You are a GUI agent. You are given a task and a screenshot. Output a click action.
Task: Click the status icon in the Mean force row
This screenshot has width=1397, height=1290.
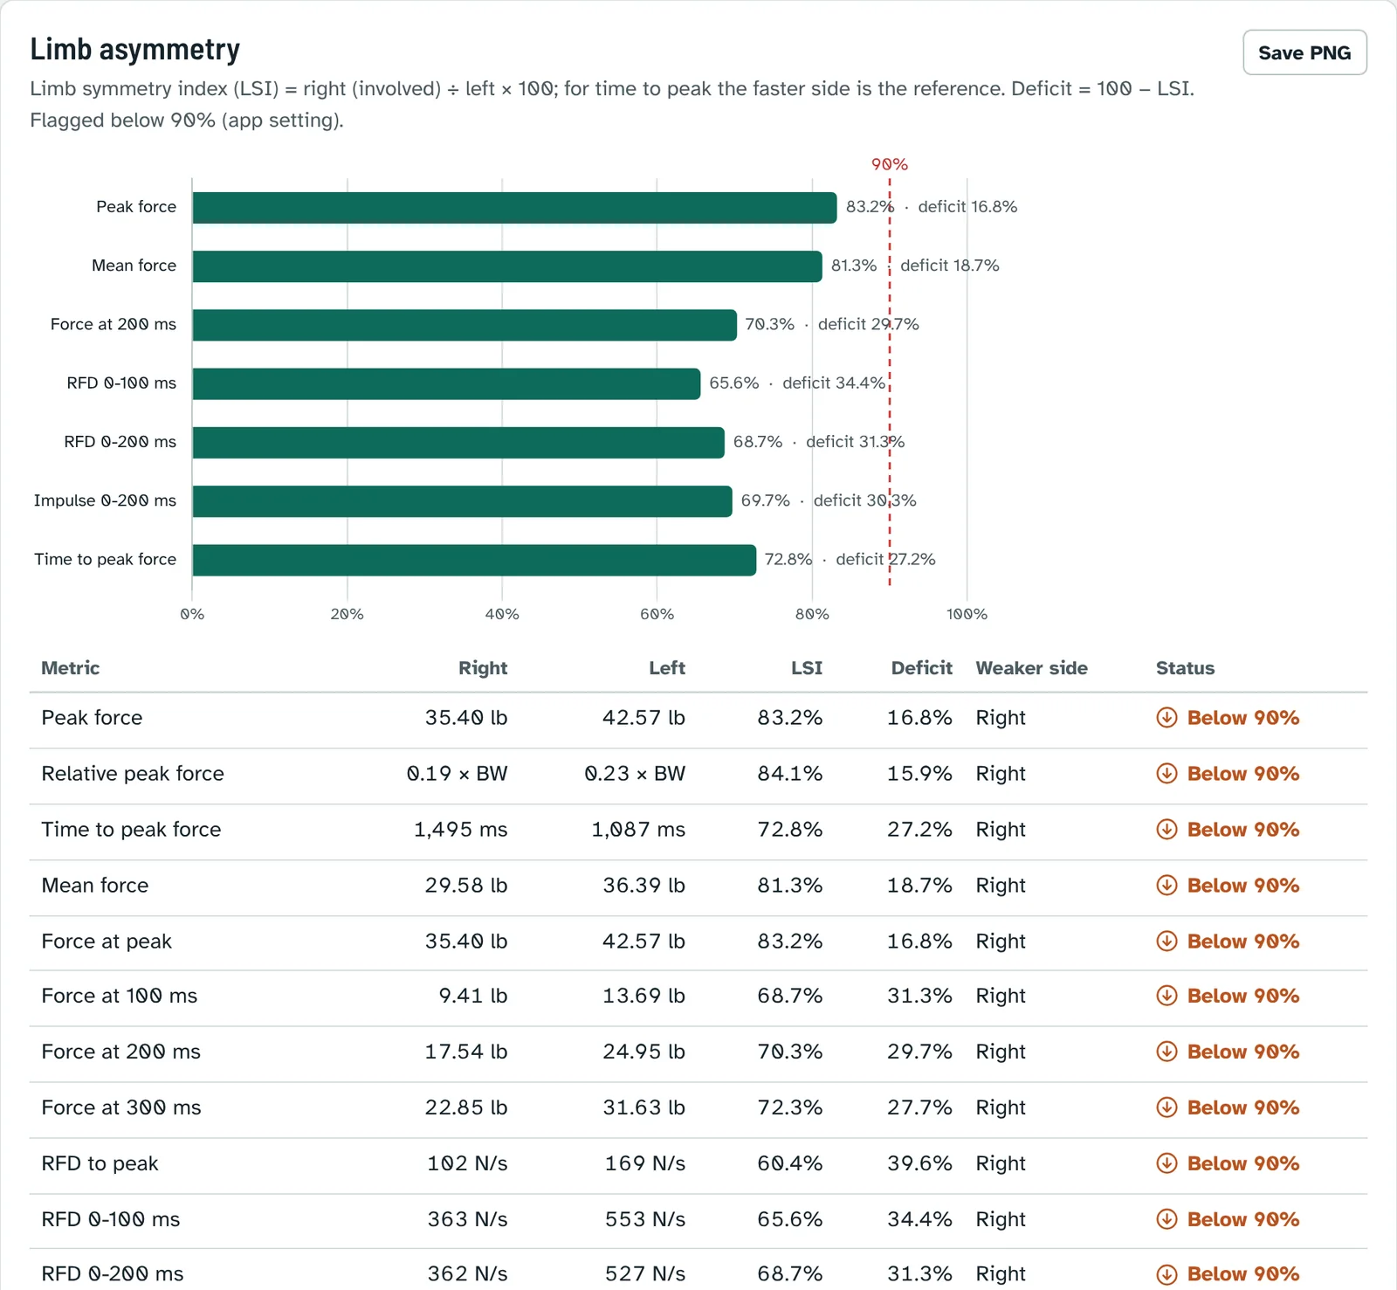pyautogui.click(x=1166, y=886)
